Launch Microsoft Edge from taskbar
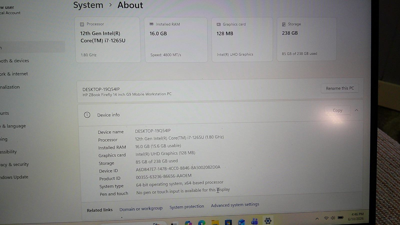This screenshot has width=400, height=225. click(201, 222)
